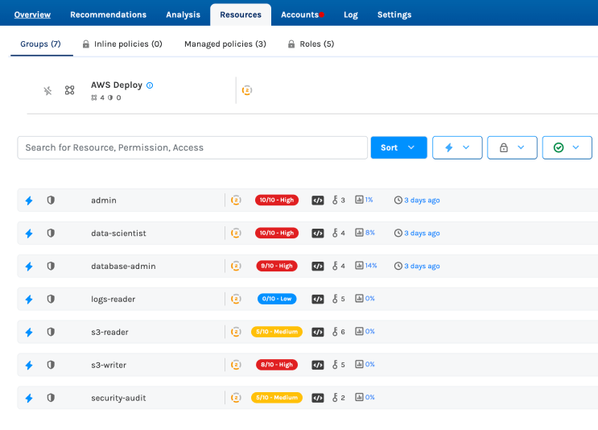Open the Log tab
The height and width of the screenshot is (430, 598).
[x=351, y=14]
